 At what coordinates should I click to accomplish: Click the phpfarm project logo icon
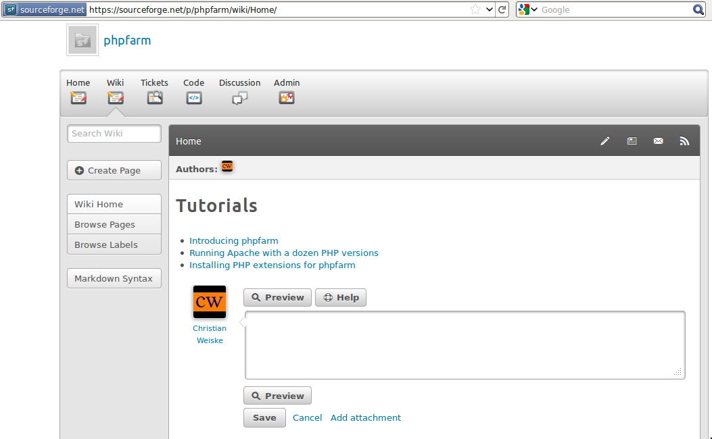pyautogui.click(x=82, y=41)
